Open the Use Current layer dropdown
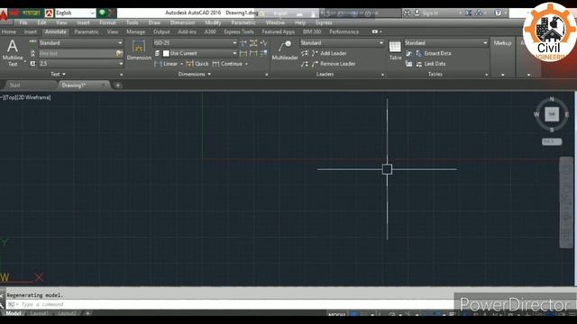This screenshot has height=324, width=577. [x=199, y=53]
